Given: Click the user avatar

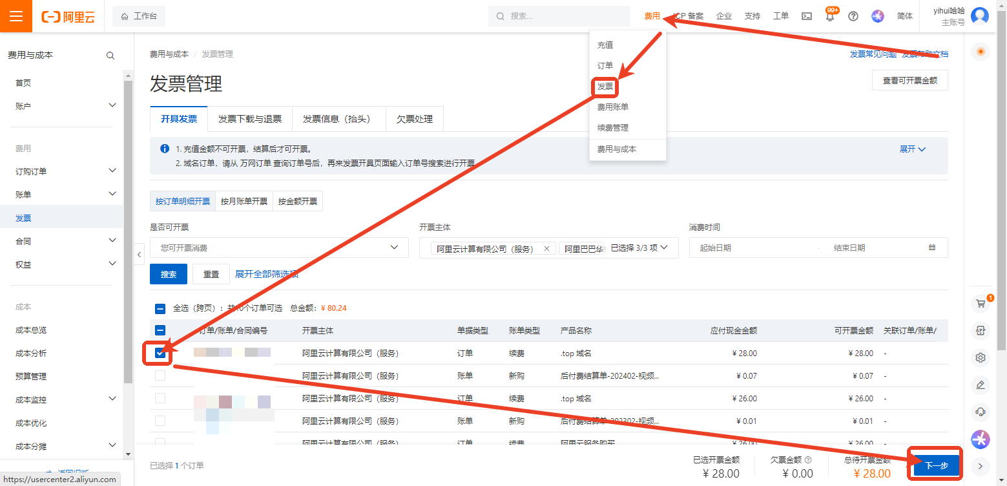Looking at the screenshot, I should tap(980, 16).
